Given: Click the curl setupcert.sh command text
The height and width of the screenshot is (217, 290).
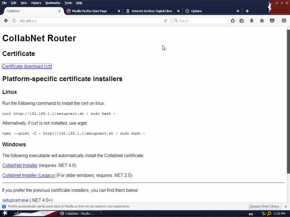Looking at the screenshot, I should click(59, 114).
